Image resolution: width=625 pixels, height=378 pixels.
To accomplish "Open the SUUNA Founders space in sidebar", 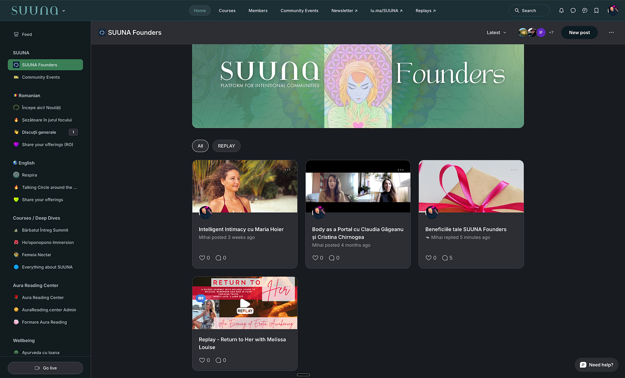I will click(x=45, y=65).
